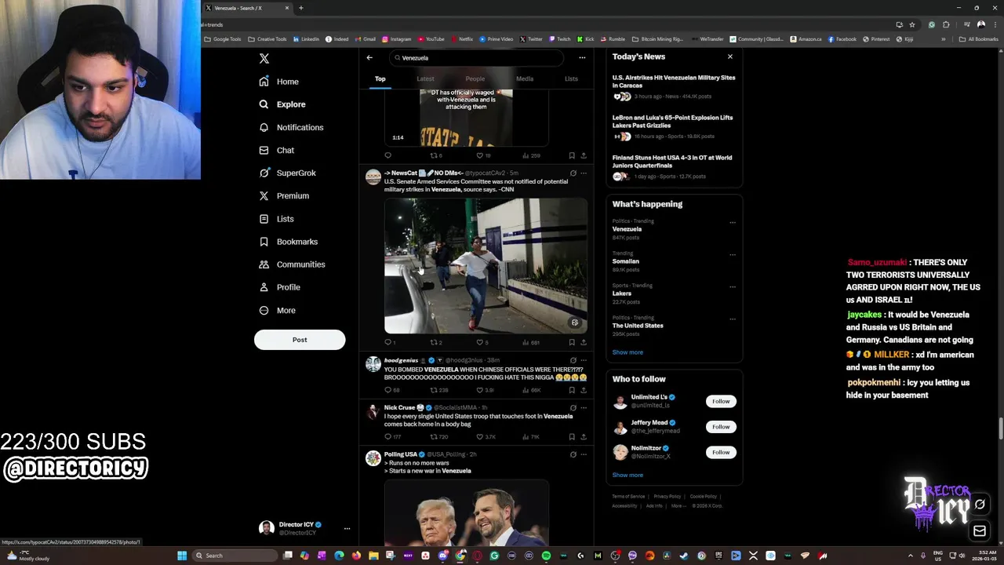The height and width of the screenshot is (565, 1004).
Task: Open the Home page from the sidebar
Action: (279, 82)
